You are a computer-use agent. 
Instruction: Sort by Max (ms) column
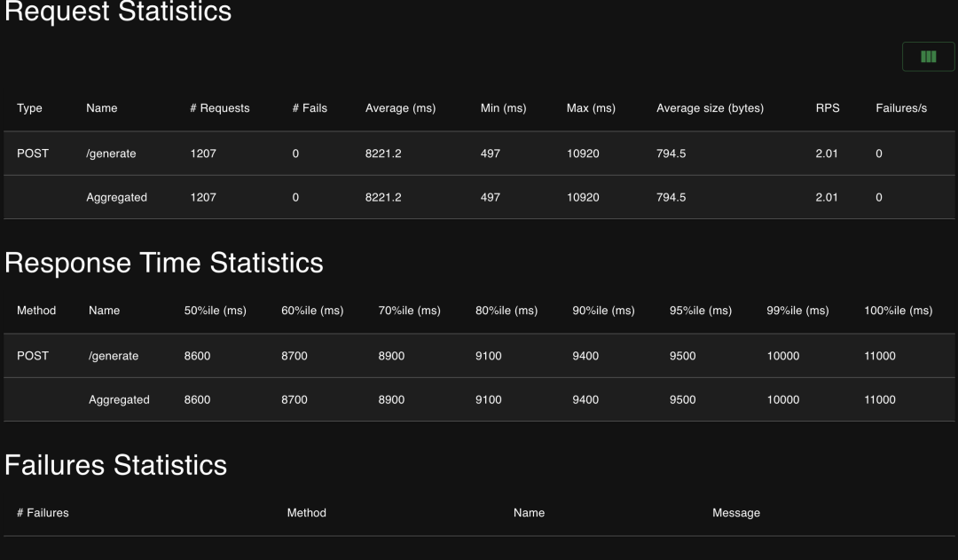point(591,108)
